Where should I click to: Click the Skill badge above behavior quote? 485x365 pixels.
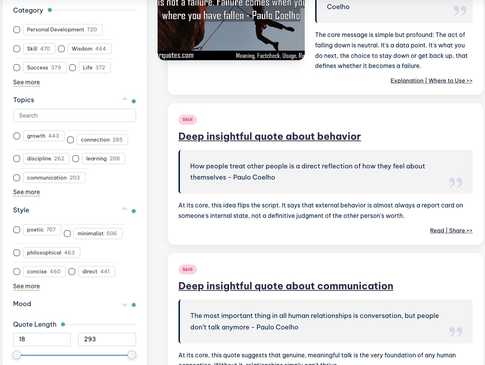point(188,120)
